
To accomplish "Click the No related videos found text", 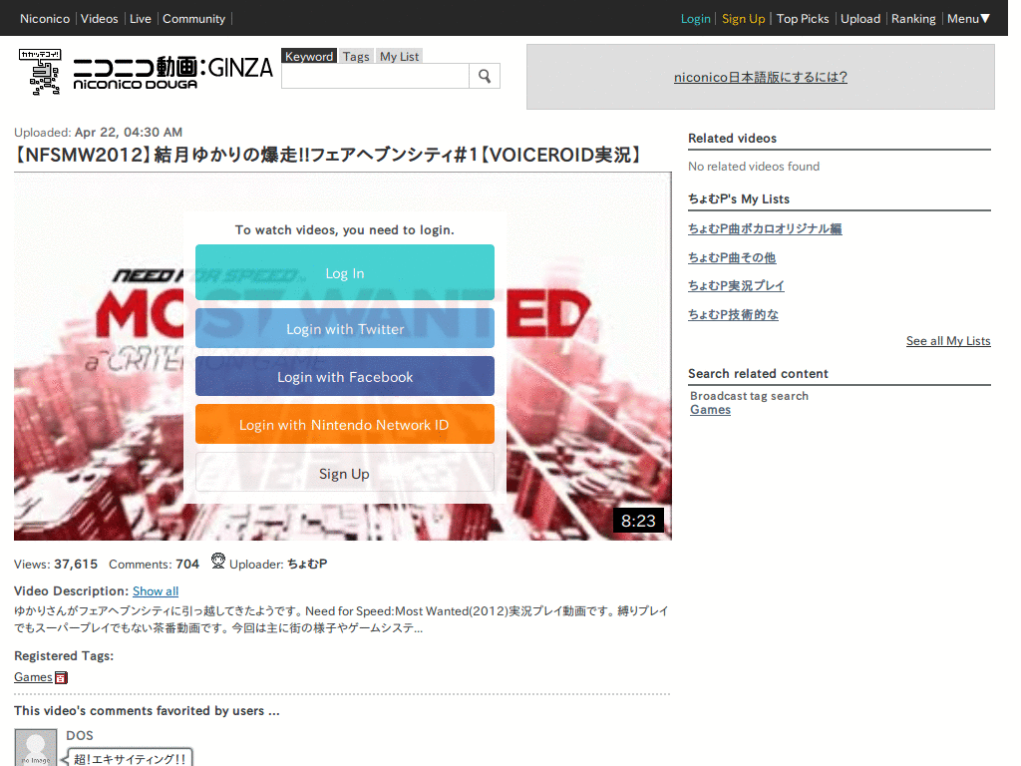I will (754, 167).
